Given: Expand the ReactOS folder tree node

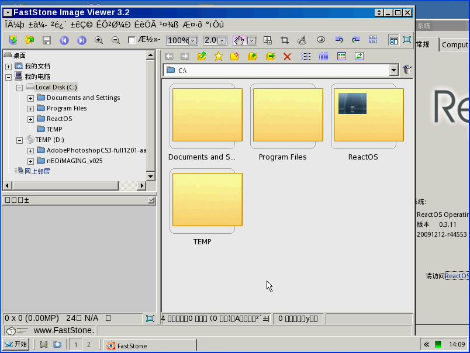Looking at the screenshot, I should coord(30,119).
